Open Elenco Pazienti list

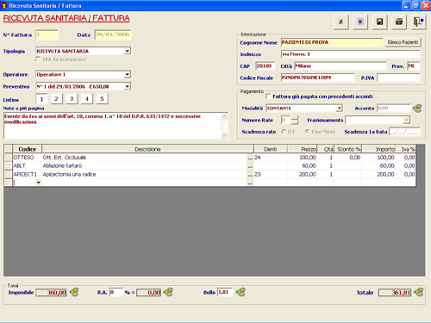(x=403, y=42)
